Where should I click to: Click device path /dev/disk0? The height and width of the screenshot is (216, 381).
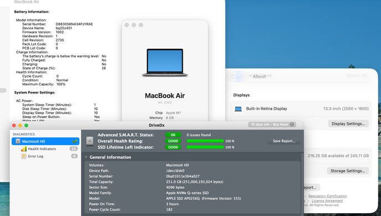point(175,171)
